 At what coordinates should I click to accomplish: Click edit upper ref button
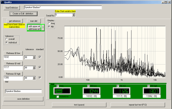tap(34, 26)
